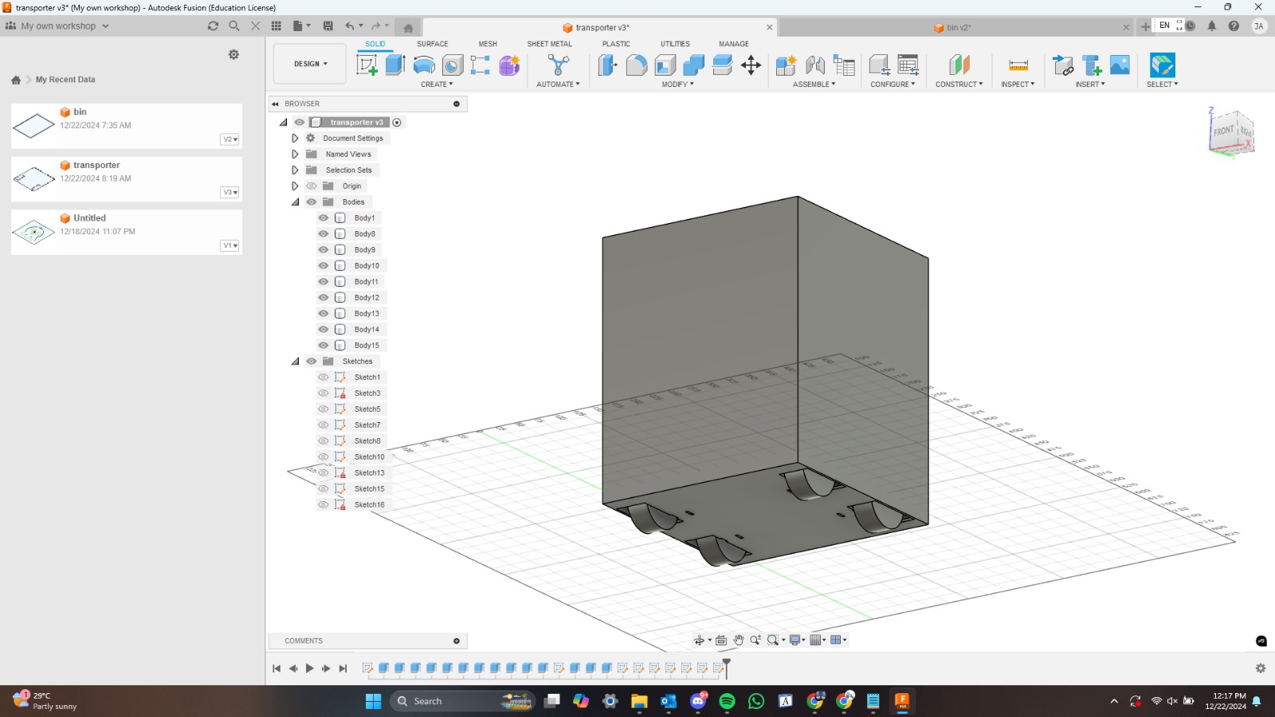Select the Pan hand tool
The image size is (1275, 717).
[x=739, y=640]
